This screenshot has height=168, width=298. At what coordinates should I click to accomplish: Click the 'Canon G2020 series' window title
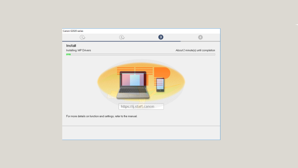point(73,31)
